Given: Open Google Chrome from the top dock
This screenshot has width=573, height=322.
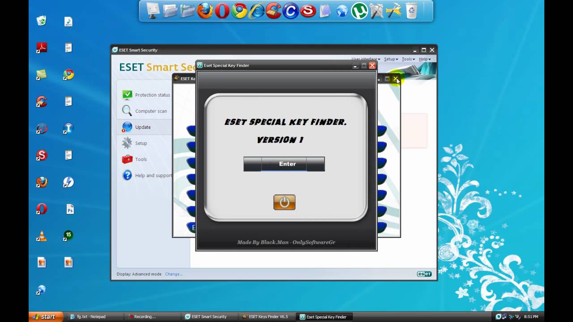Looking at the screenshot, I should click(239, 10).
